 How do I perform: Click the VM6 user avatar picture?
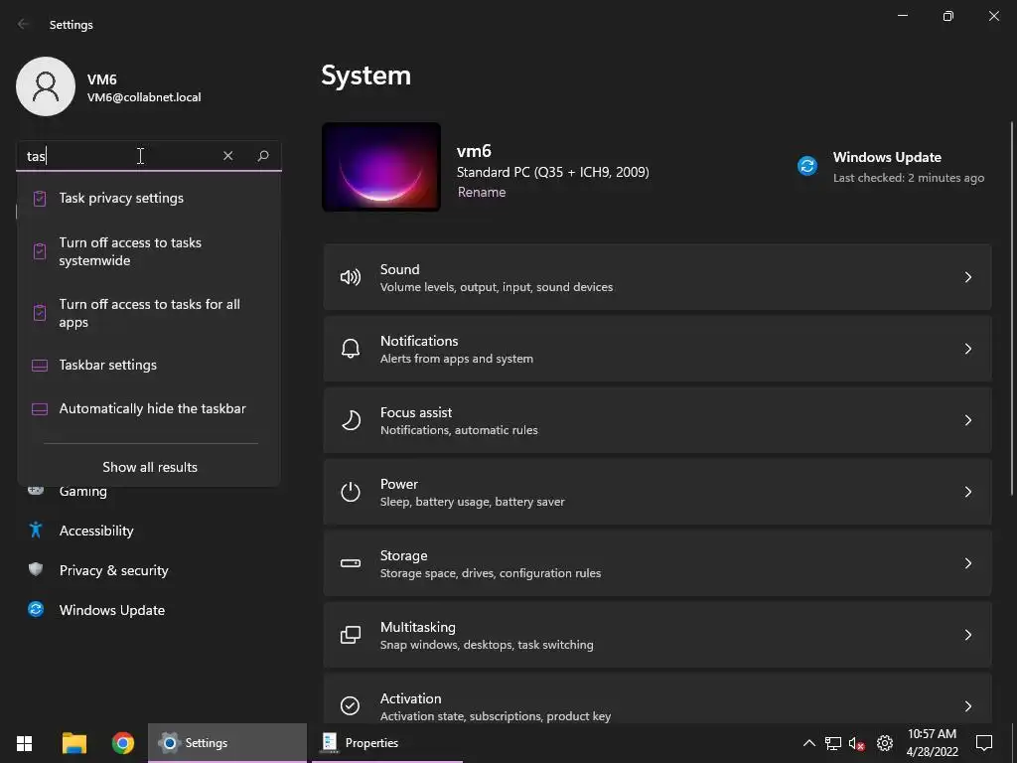pyautogui.click(x=46, y=86)
